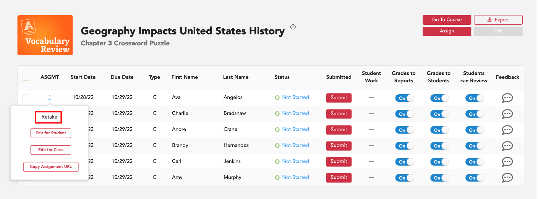Click the info icon beside the title
Screen dimensions: 538x199
(x=293, y=27)
